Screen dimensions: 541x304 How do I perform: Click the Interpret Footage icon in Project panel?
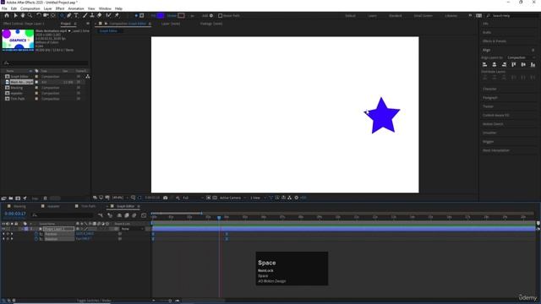click(x=3, y=198)
